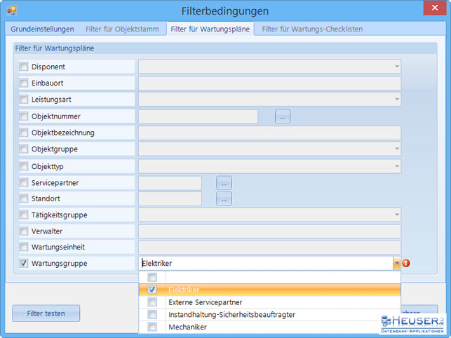Tick the Mechaniker option in list
451x338 pixels.
(152, 327)
